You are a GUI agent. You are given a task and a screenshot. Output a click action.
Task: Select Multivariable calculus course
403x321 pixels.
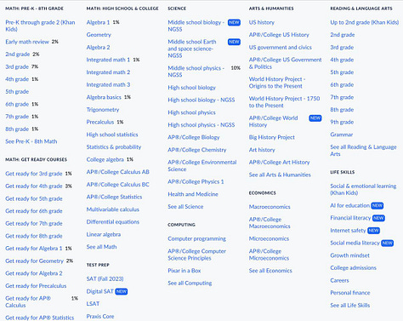pyautogui.click(x=113, y=209)
